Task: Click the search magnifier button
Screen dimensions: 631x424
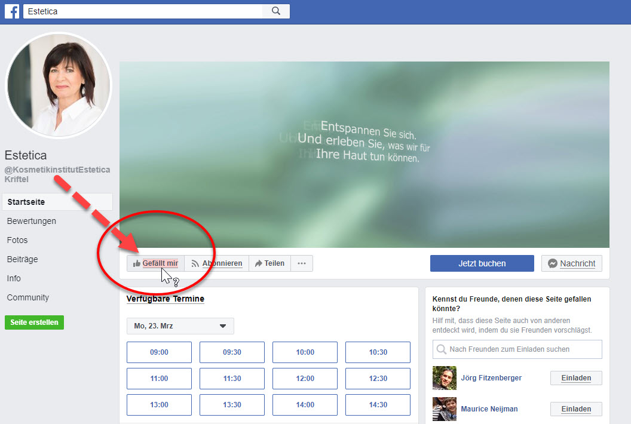Action: (275, 11)
